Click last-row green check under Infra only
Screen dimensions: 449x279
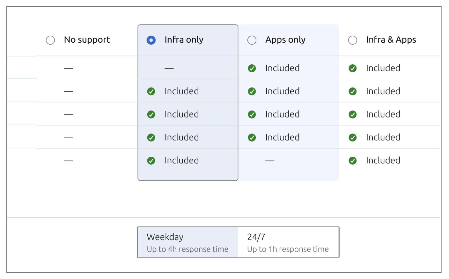tap(151, 161)
